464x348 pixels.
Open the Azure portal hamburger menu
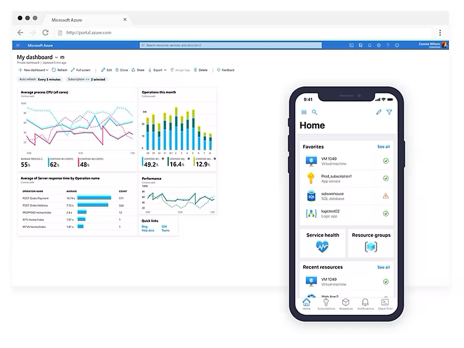pos(18,45)
